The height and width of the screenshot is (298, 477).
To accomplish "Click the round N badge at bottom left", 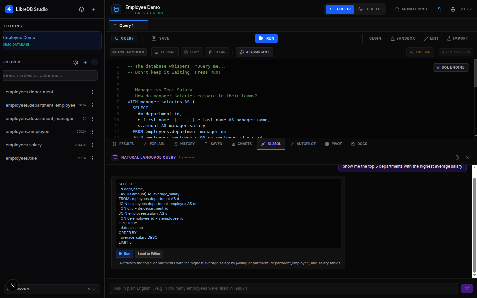I will (x=13, y=285).
